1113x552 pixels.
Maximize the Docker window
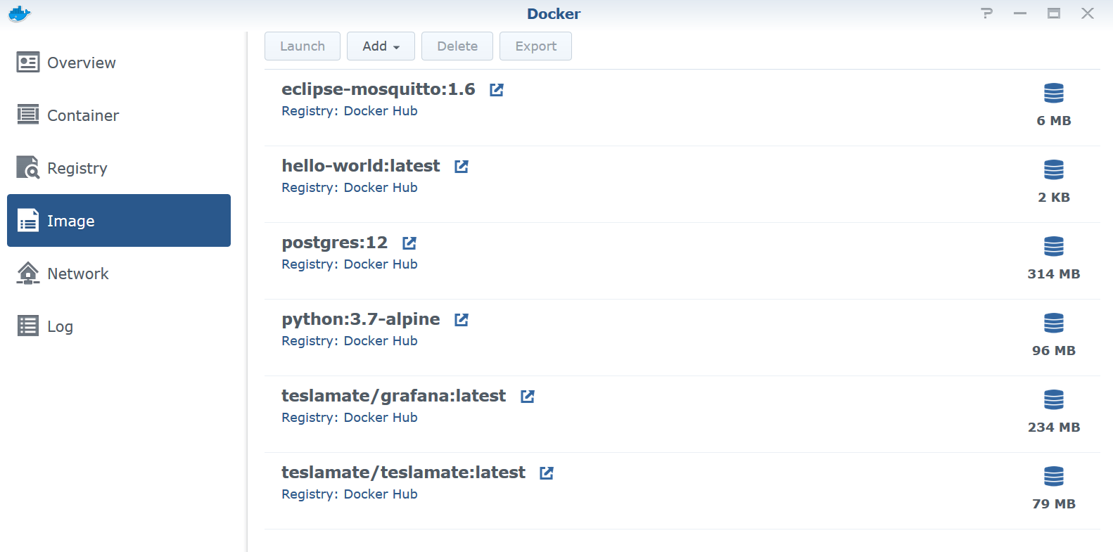[1054, 13]
